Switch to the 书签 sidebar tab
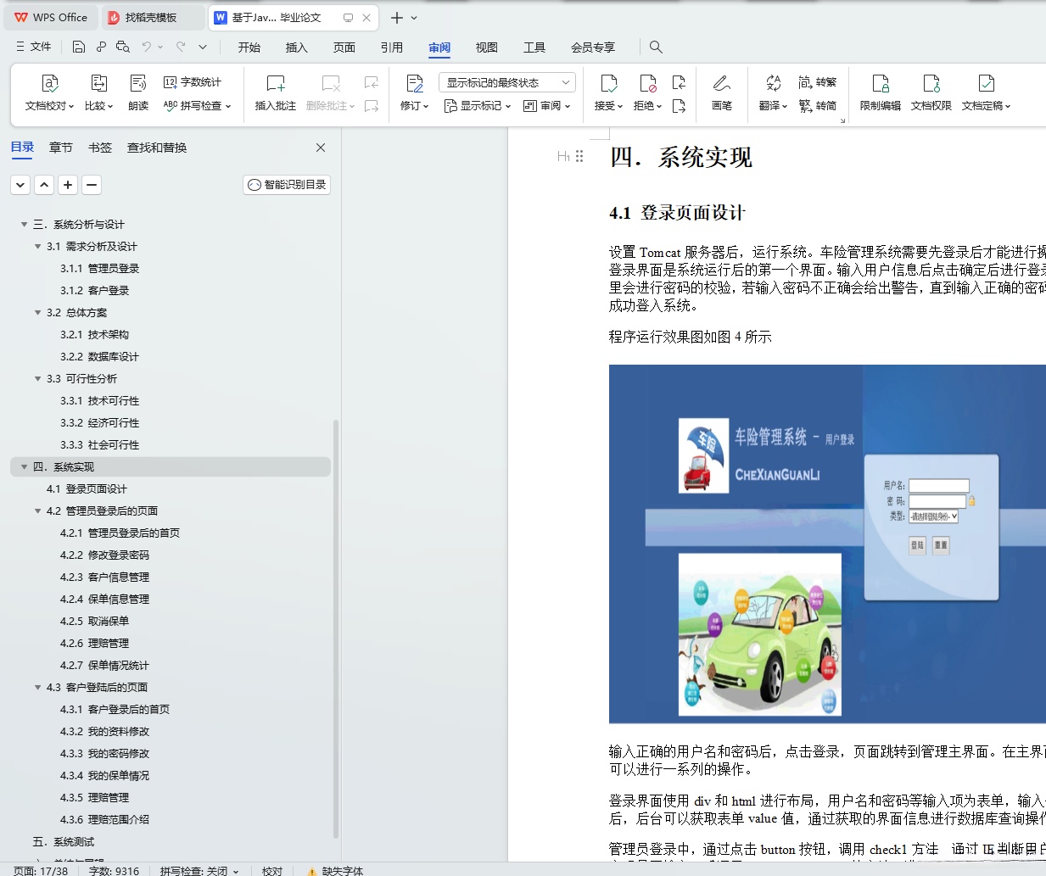1046x876 pixels. point(100,147)
